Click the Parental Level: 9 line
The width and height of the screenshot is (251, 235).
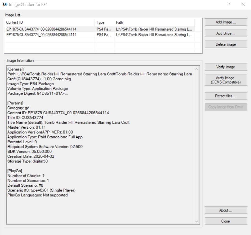point(22,142)
